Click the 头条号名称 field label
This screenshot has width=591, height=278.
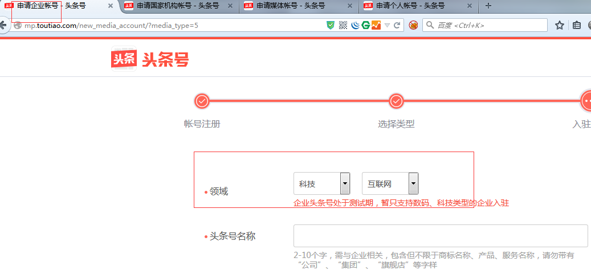click(x=233, y=236)
